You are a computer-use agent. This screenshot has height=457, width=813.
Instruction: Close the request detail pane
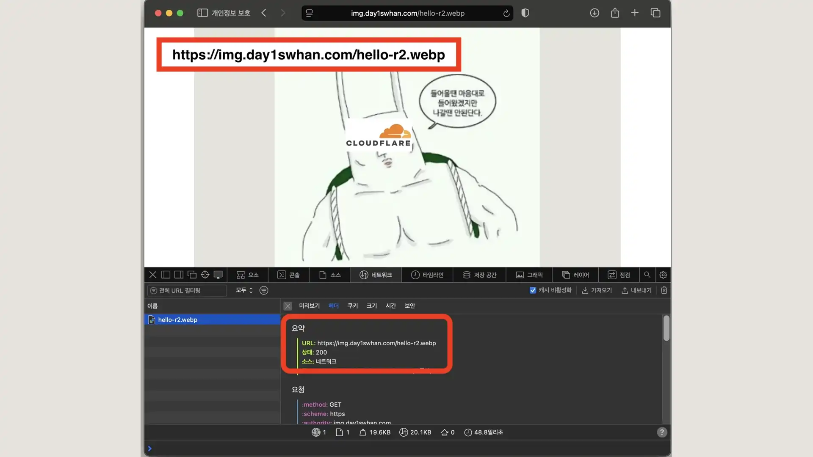288,306
